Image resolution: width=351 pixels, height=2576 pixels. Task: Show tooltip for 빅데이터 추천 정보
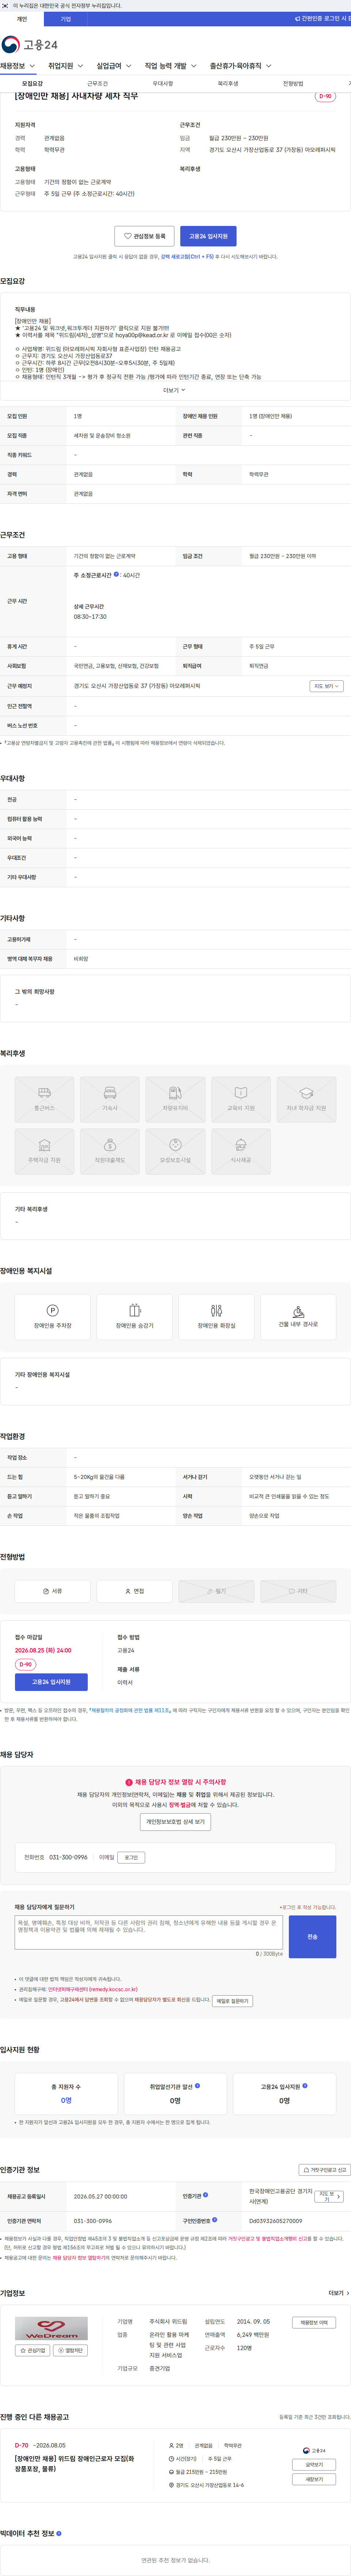click(59, 2533)
